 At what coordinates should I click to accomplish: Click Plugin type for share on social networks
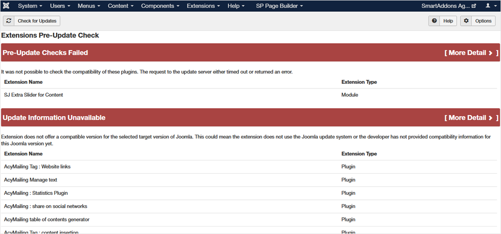348,206
